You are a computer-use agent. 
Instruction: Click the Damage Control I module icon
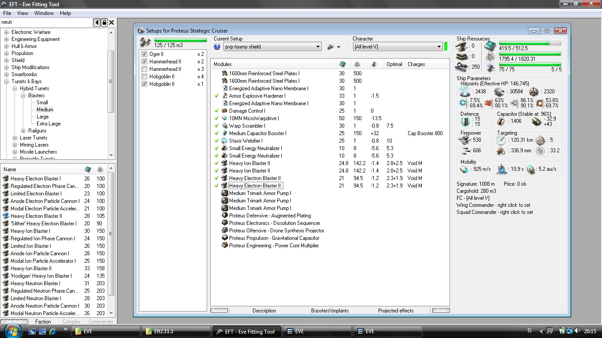click(224, 111)
